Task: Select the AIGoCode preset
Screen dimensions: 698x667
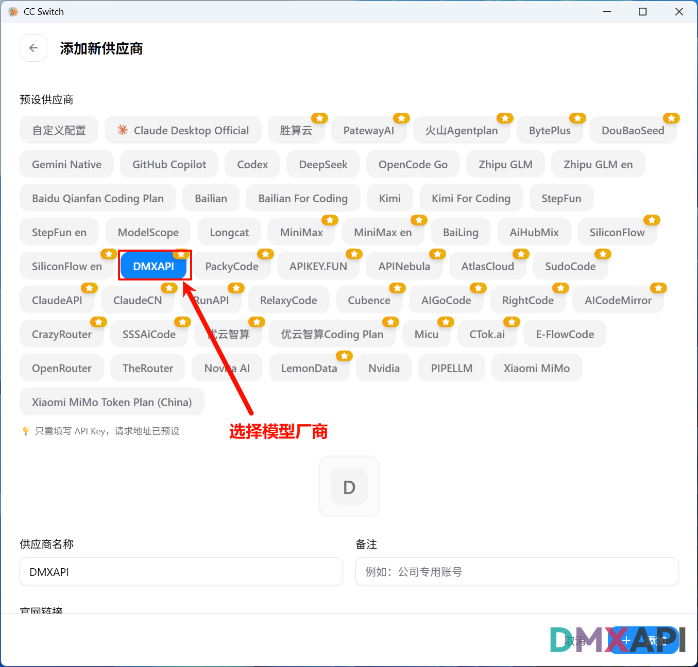Action: [x=446, y=300]
